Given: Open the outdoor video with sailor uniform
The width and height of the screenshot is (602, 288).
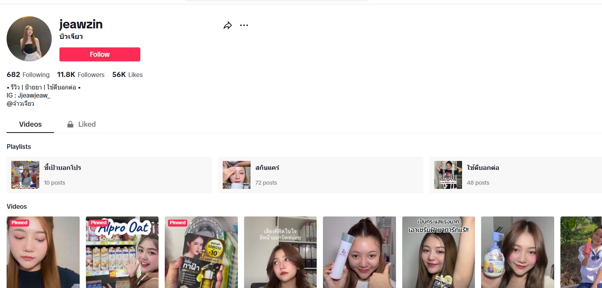Looking at the screenshot, I should coord(581,252).
